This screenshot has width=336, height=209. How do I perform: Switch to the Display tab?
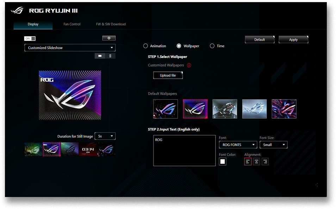click(33, 24)
